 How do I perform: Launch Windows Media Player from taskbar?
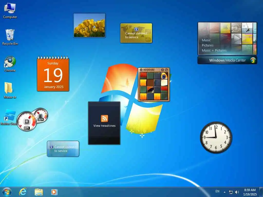pyautogui.click(x=54, y=192)
